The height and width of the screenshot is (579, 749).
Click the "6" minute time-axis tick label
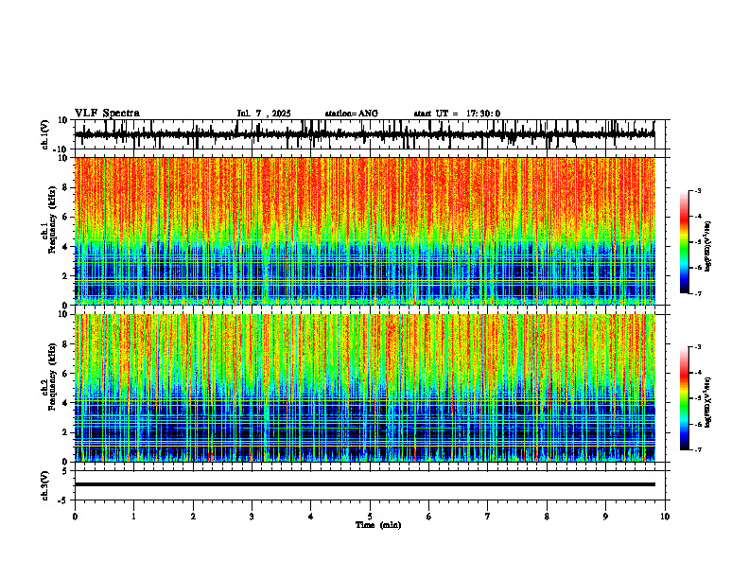(429, 517)
